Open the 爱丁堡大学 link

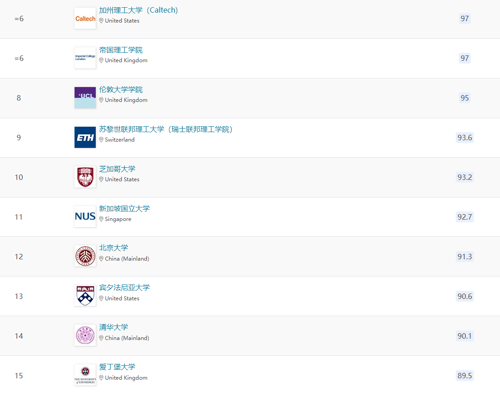(117, 367)
